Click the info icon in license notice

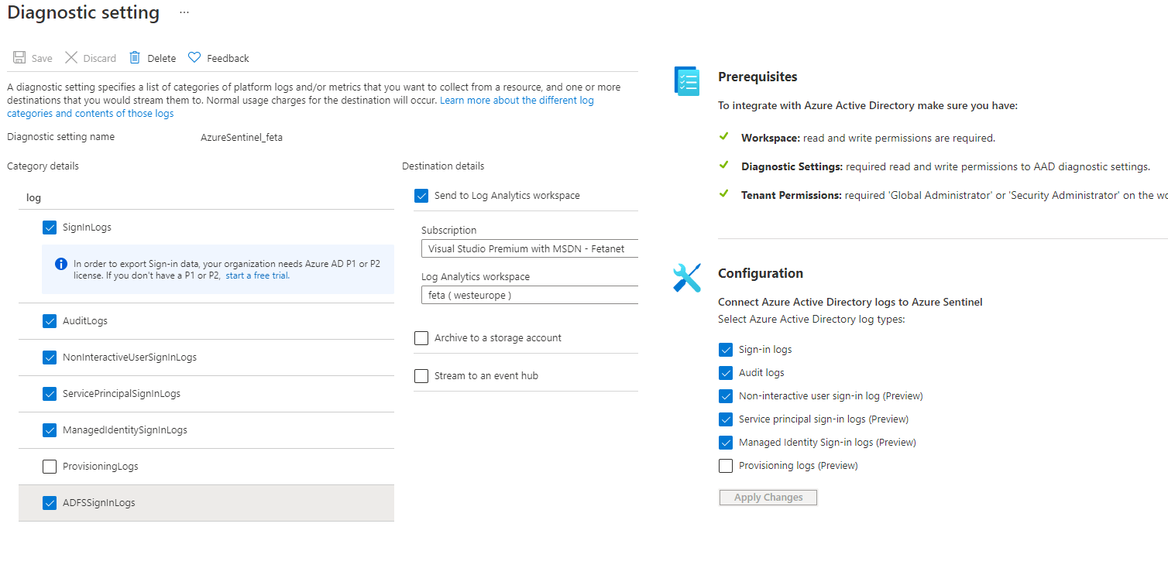pyautogui.click(x=61, y=264)
